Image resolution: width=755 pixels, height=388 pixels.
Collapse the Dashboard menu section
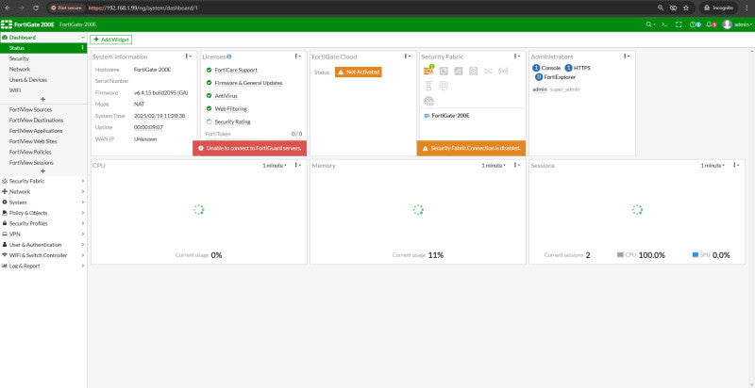click(x=43, y=38)
